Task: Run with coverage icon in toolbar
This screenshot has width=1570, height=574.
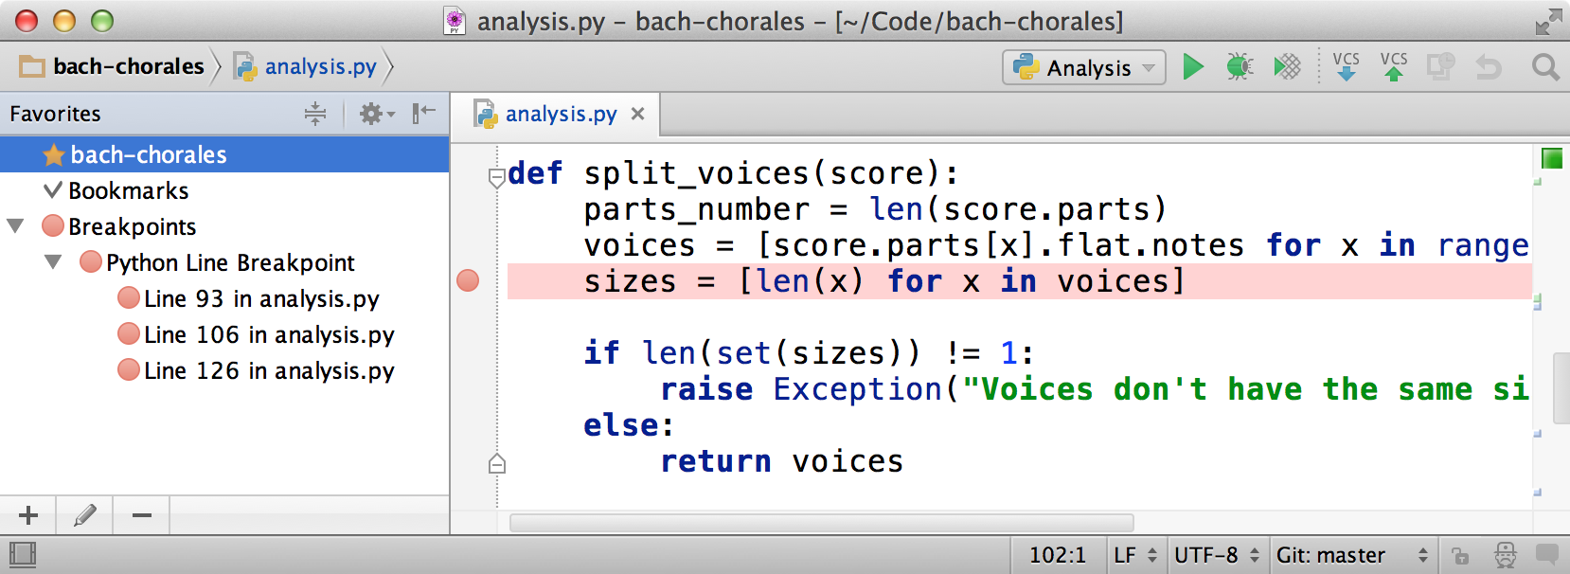Action: click(x=1287, y=67)
